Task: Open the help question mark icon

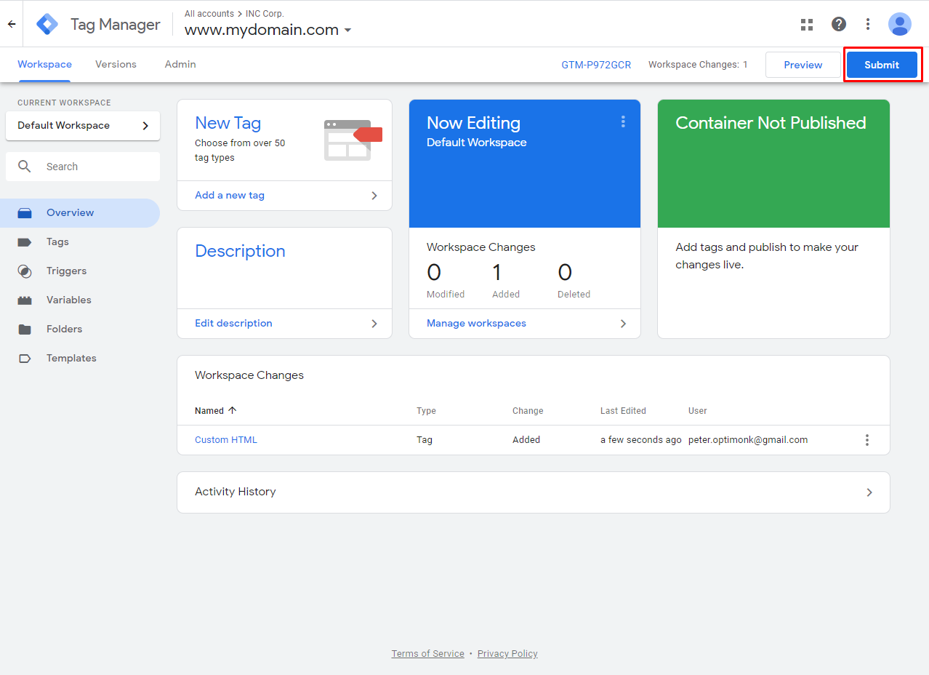Action: point(839,24)
